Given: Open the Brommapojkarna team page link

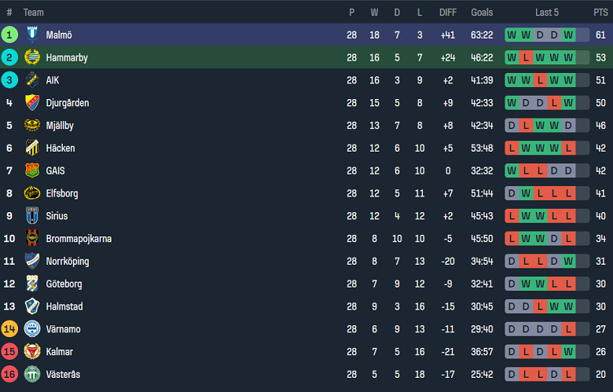Looking at the screenshot, I should (x=79, y=239).
